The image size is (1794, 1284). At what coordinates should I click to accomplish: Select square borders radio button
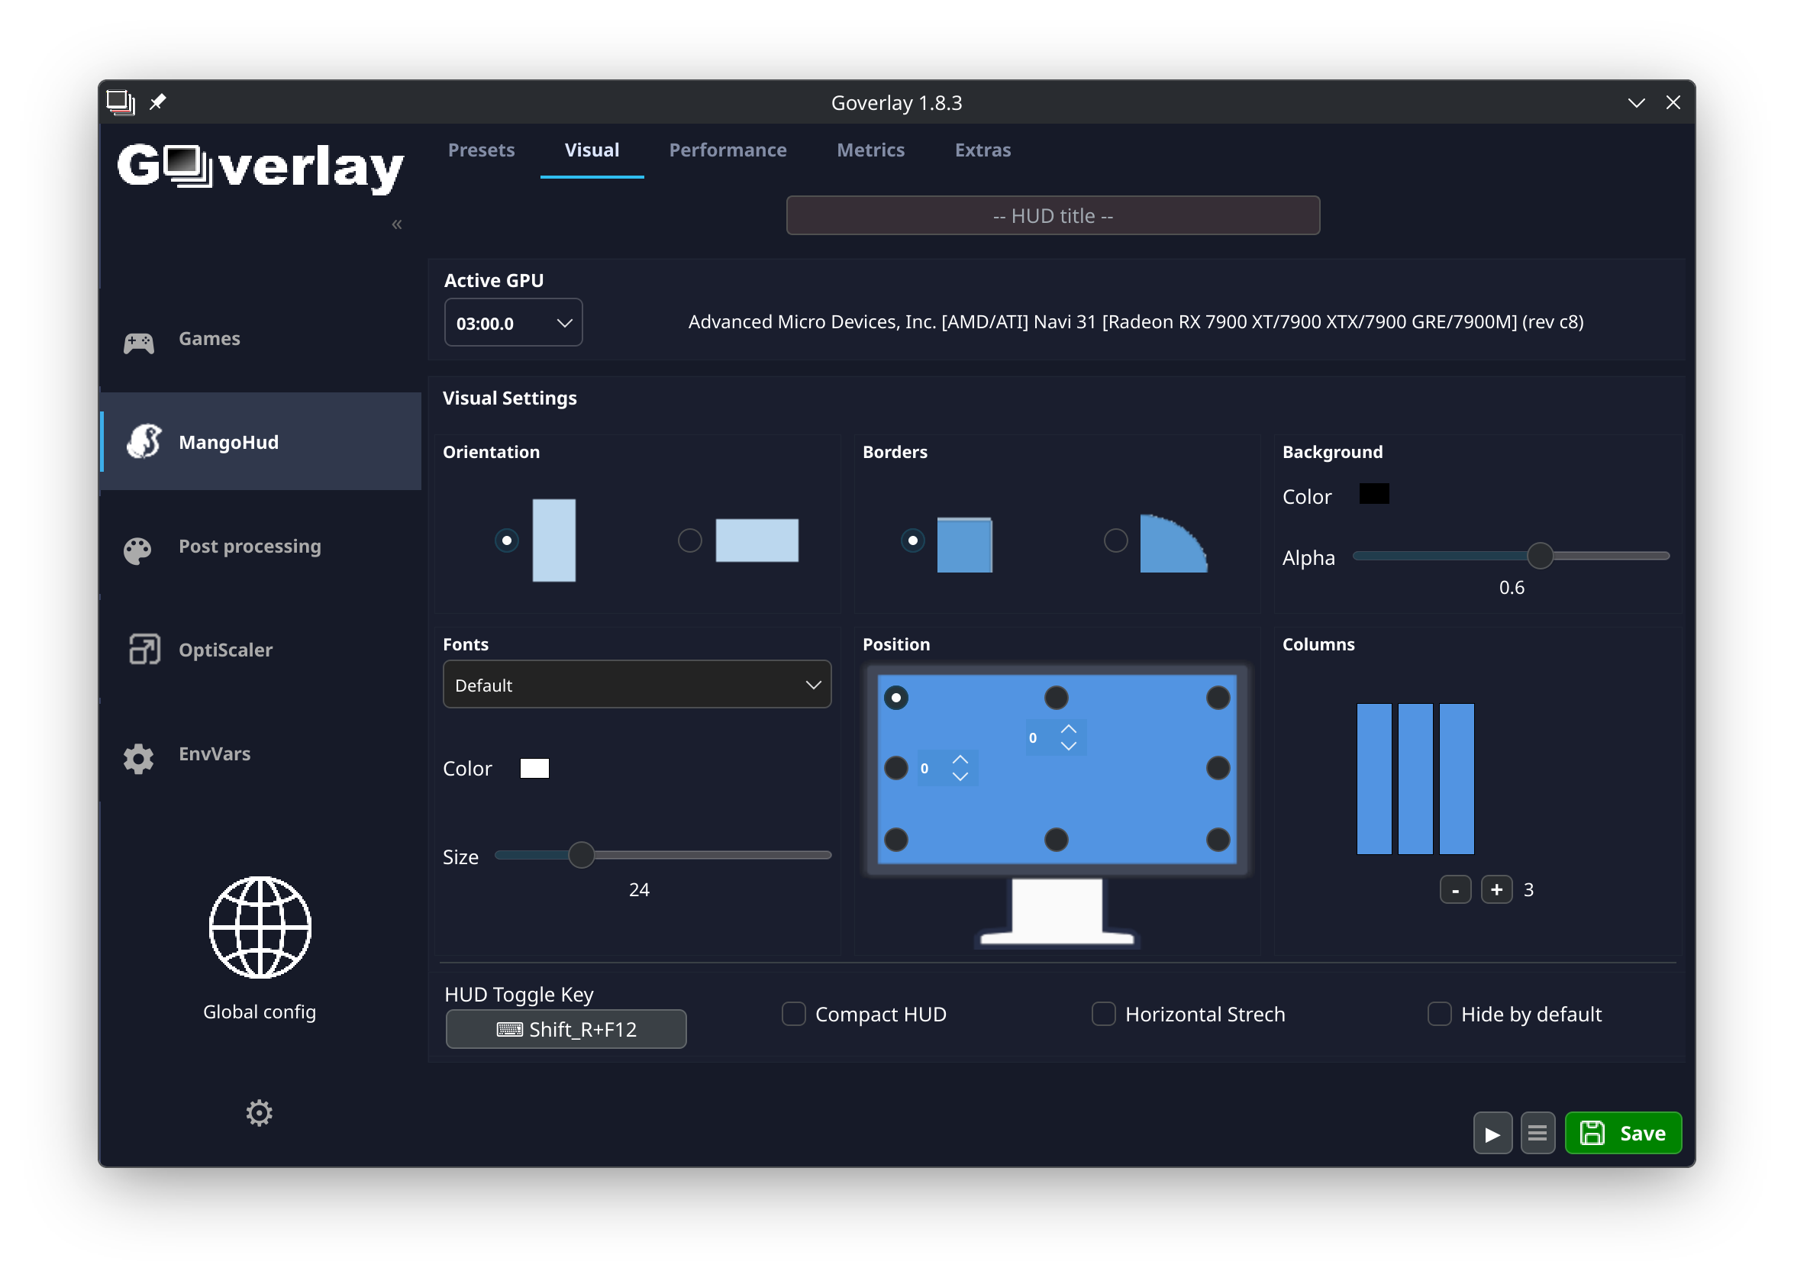point(912,540)
